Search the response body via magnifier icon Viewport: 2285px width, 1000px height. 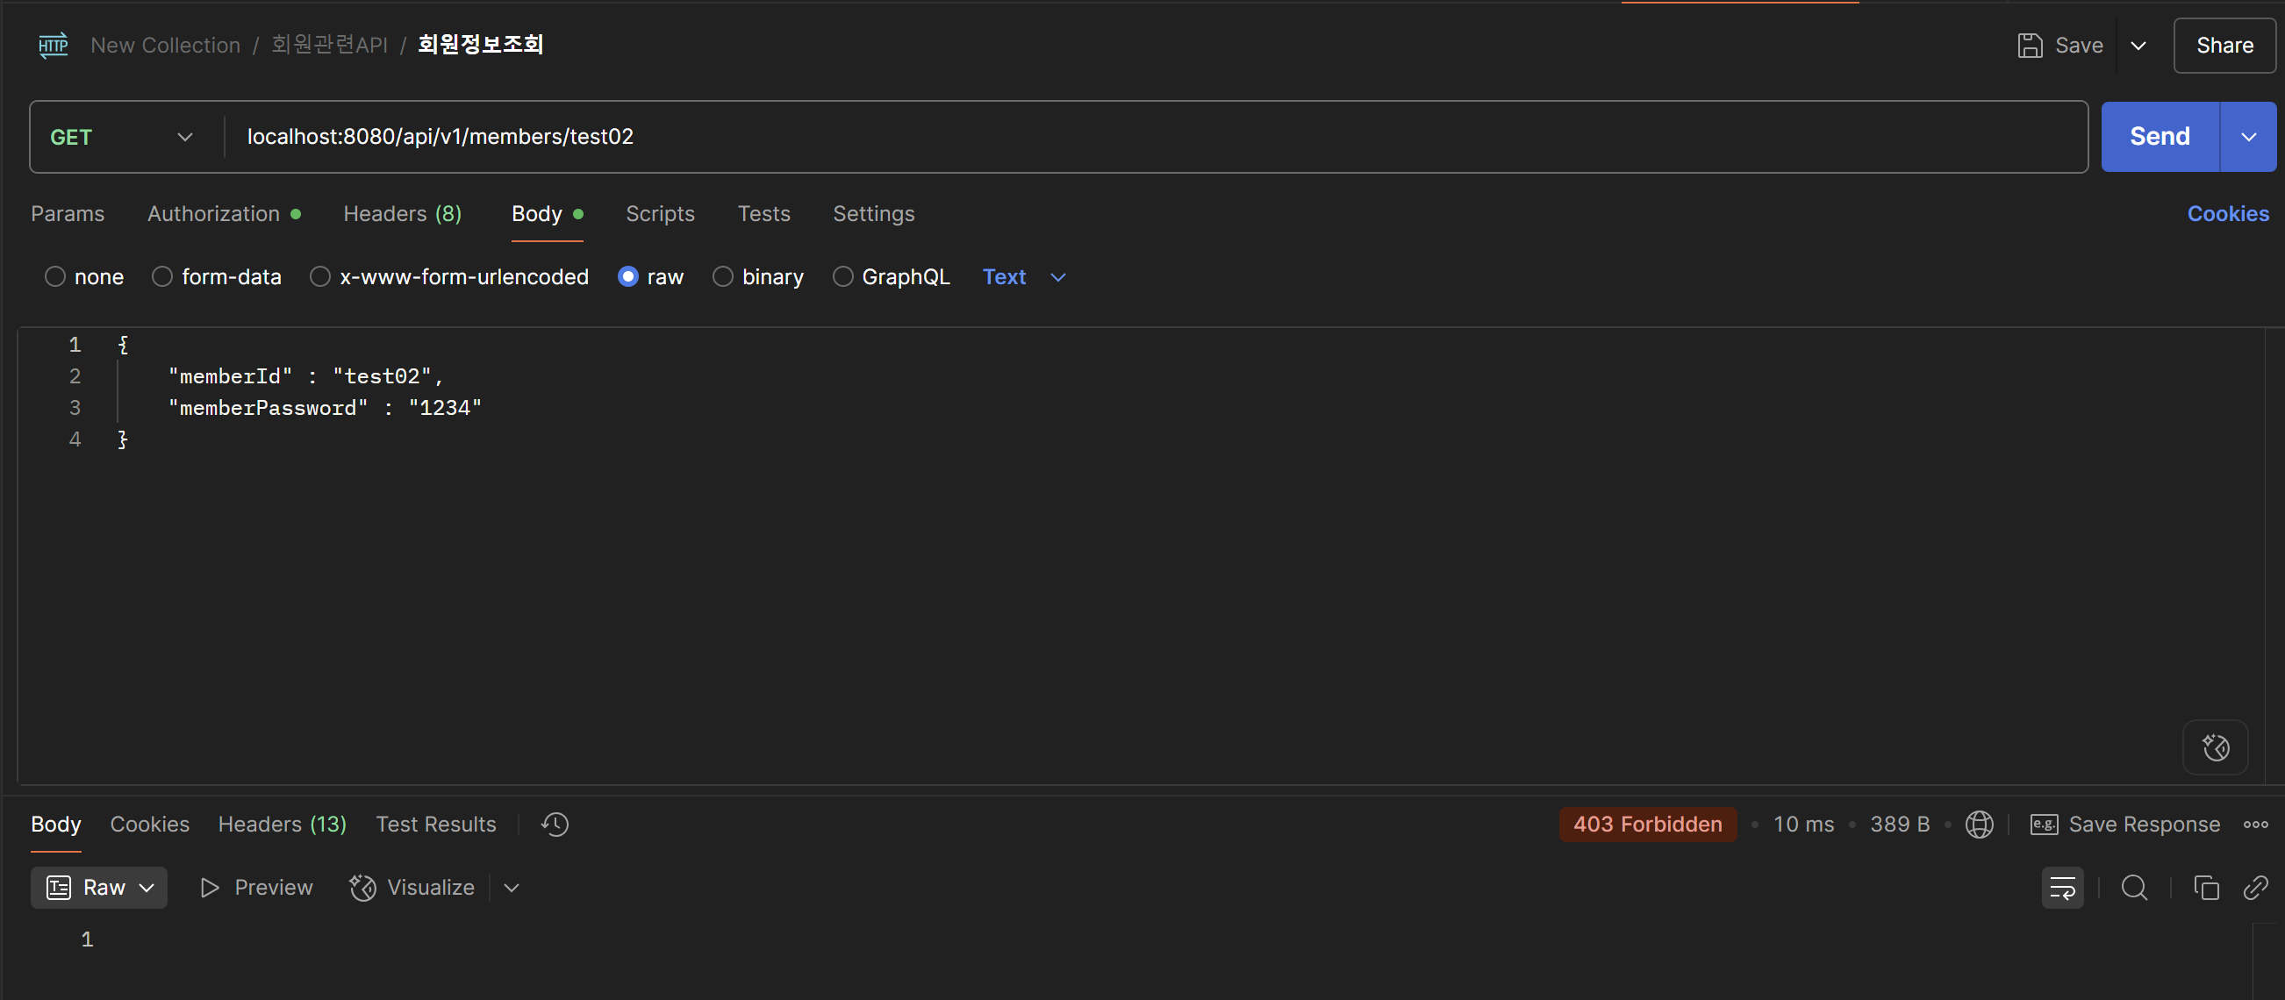(2134, 888)
